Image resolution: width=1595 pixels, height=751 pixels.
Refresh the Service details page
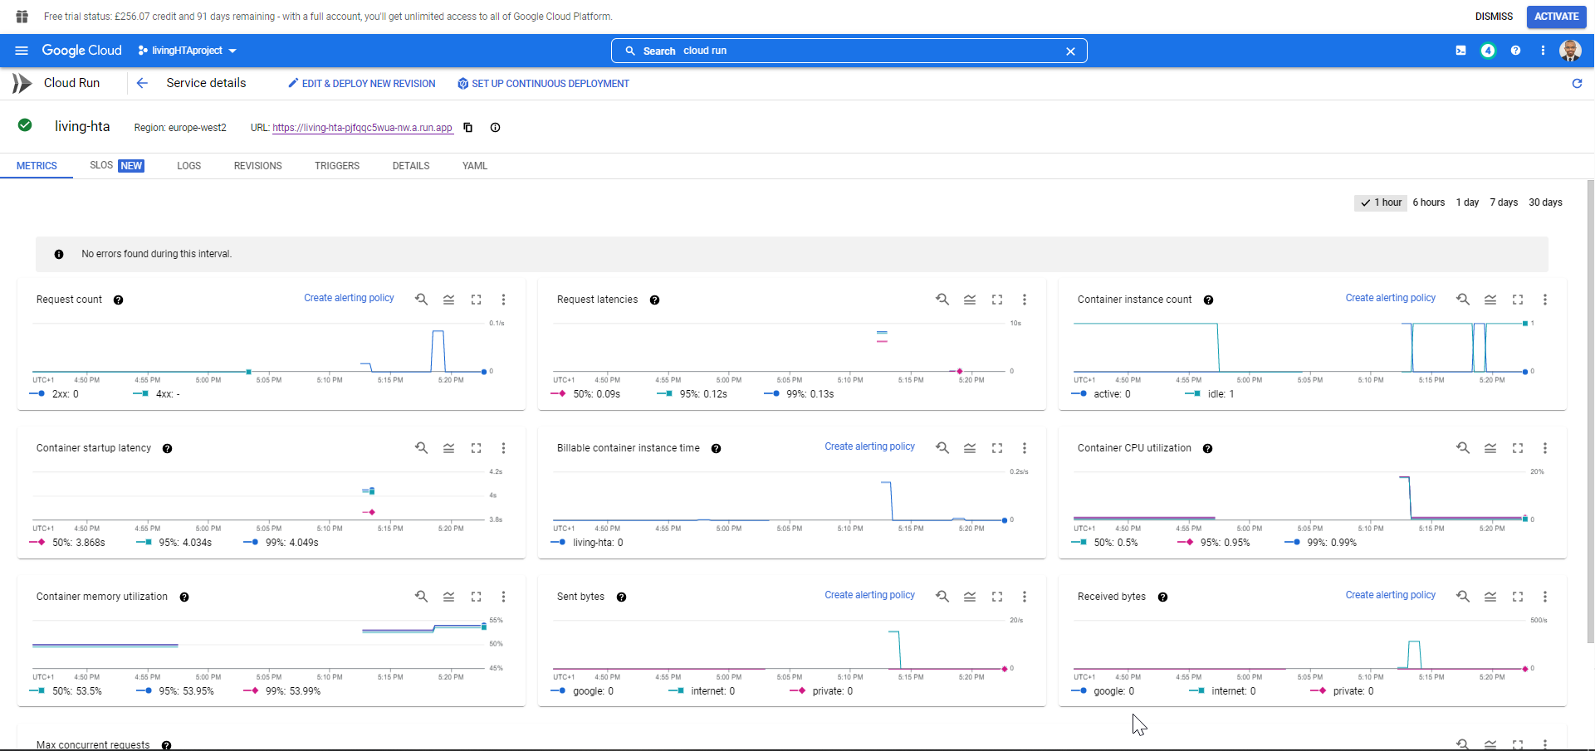point(1577,83)
